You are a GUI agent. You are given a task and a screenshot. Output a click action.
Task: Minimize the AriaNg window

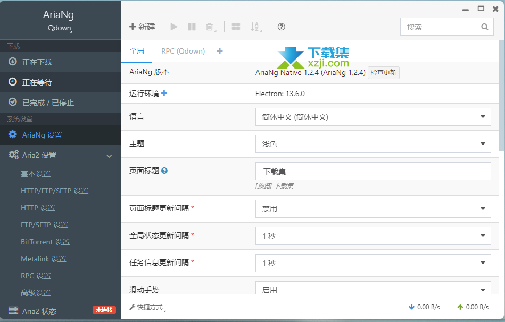pyautogui.click(x=466, y=10)
